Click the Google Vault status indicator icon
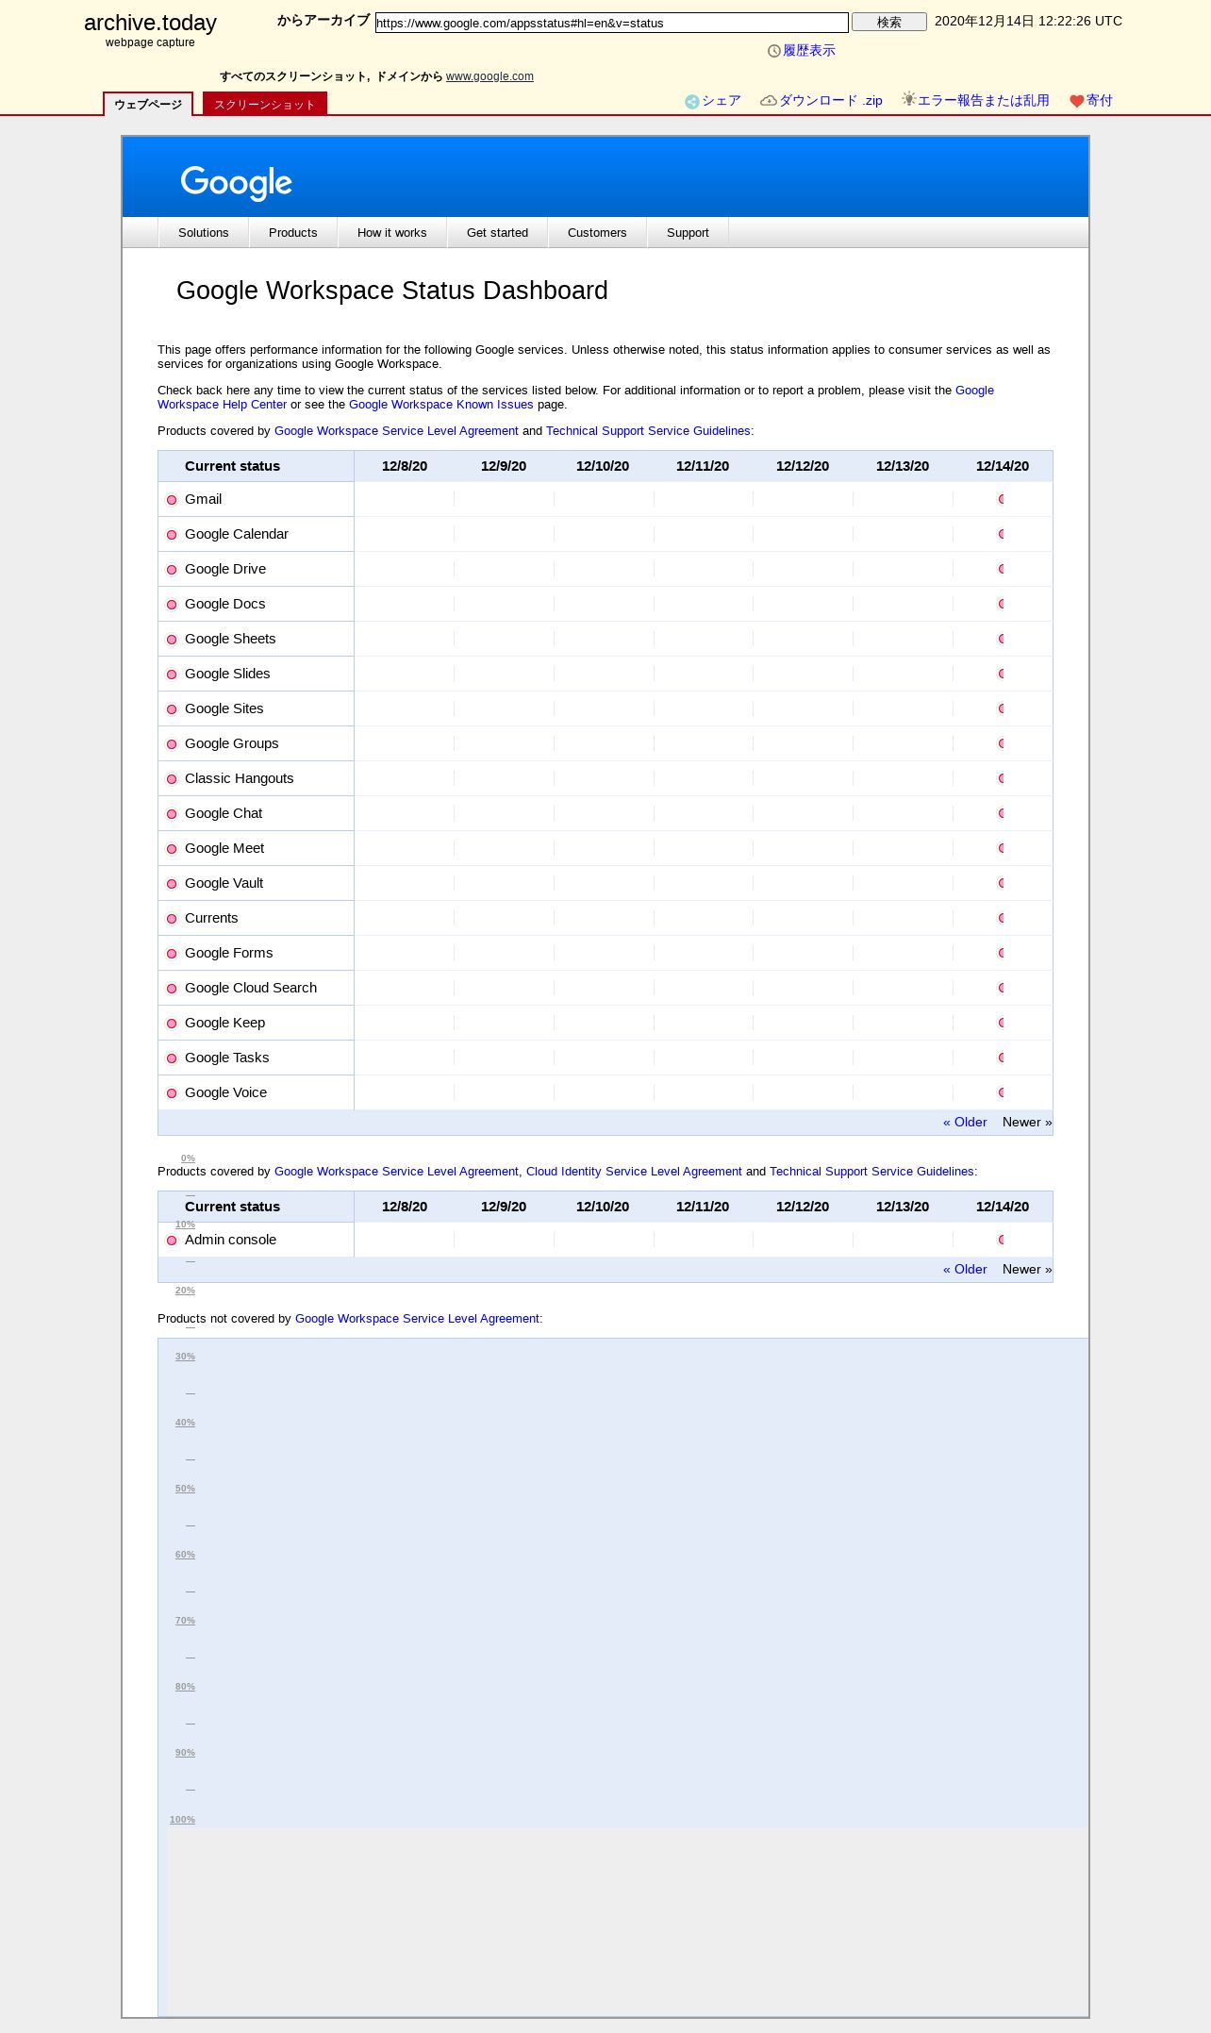 172,884
